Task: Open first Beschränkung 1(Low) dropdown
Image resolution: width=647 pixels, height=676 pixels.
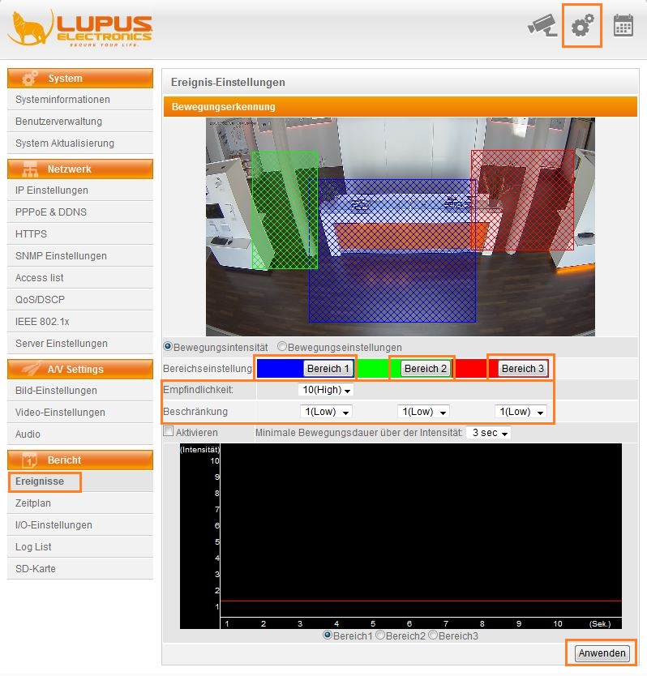Action: tap(328, 412)
